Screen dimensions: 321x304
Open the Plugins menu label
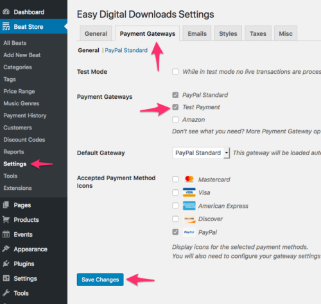(x=24, y=264)
